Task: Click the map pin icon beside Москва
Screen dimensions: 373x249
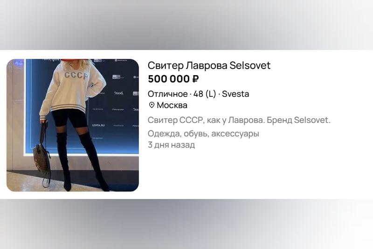Action: (x=152, y=105)
